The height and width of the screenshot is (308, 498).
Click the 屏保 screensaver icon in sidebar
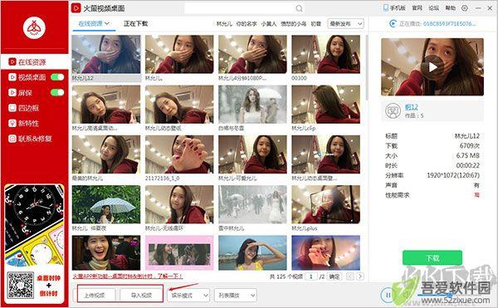pyautogui.click(x=12, y=92)
